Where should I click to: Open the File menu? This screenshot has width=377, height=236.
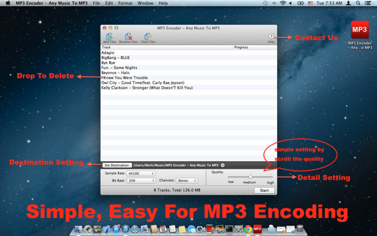pyautogui.click(x=97, y=3)
